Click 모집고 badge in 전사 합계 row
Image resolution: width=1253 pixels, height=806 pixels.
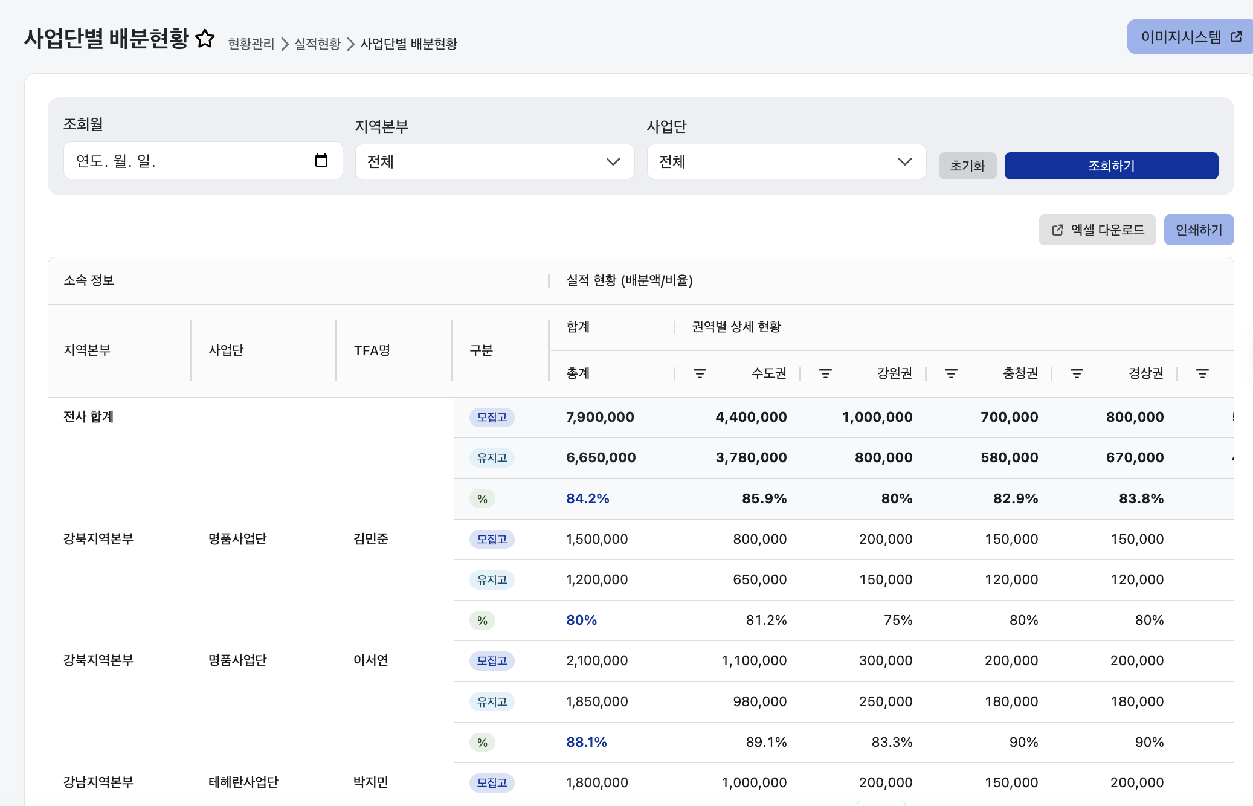[492, 417]
